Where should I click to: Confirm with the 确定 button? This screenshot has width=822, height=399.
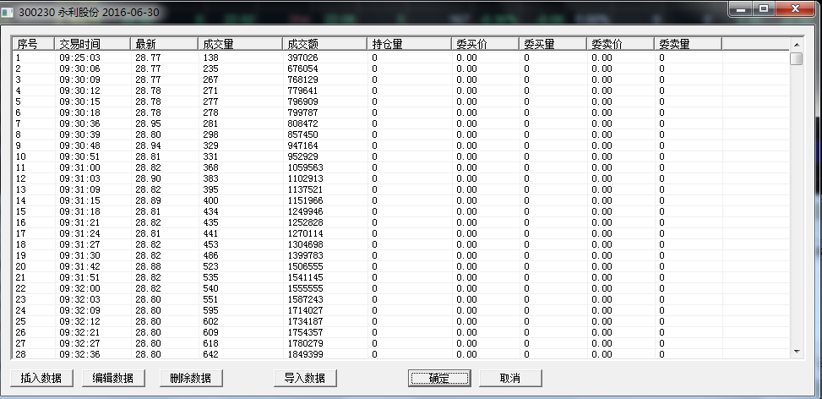coord(439,378)
